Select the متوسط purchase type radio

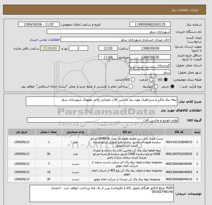[156, 86]
